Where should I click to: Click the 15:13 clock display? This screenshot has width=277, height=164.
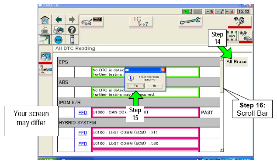click(244, 12)
